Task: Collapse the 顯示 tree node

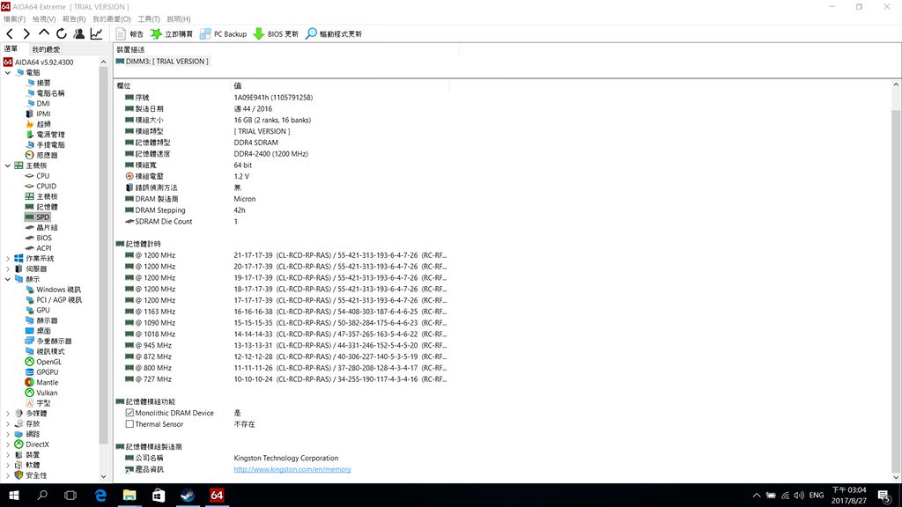Action: 8,279
